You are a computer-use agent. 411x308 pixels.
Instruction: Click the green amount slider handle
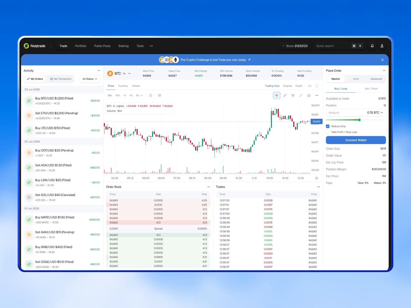pos(359,120)
